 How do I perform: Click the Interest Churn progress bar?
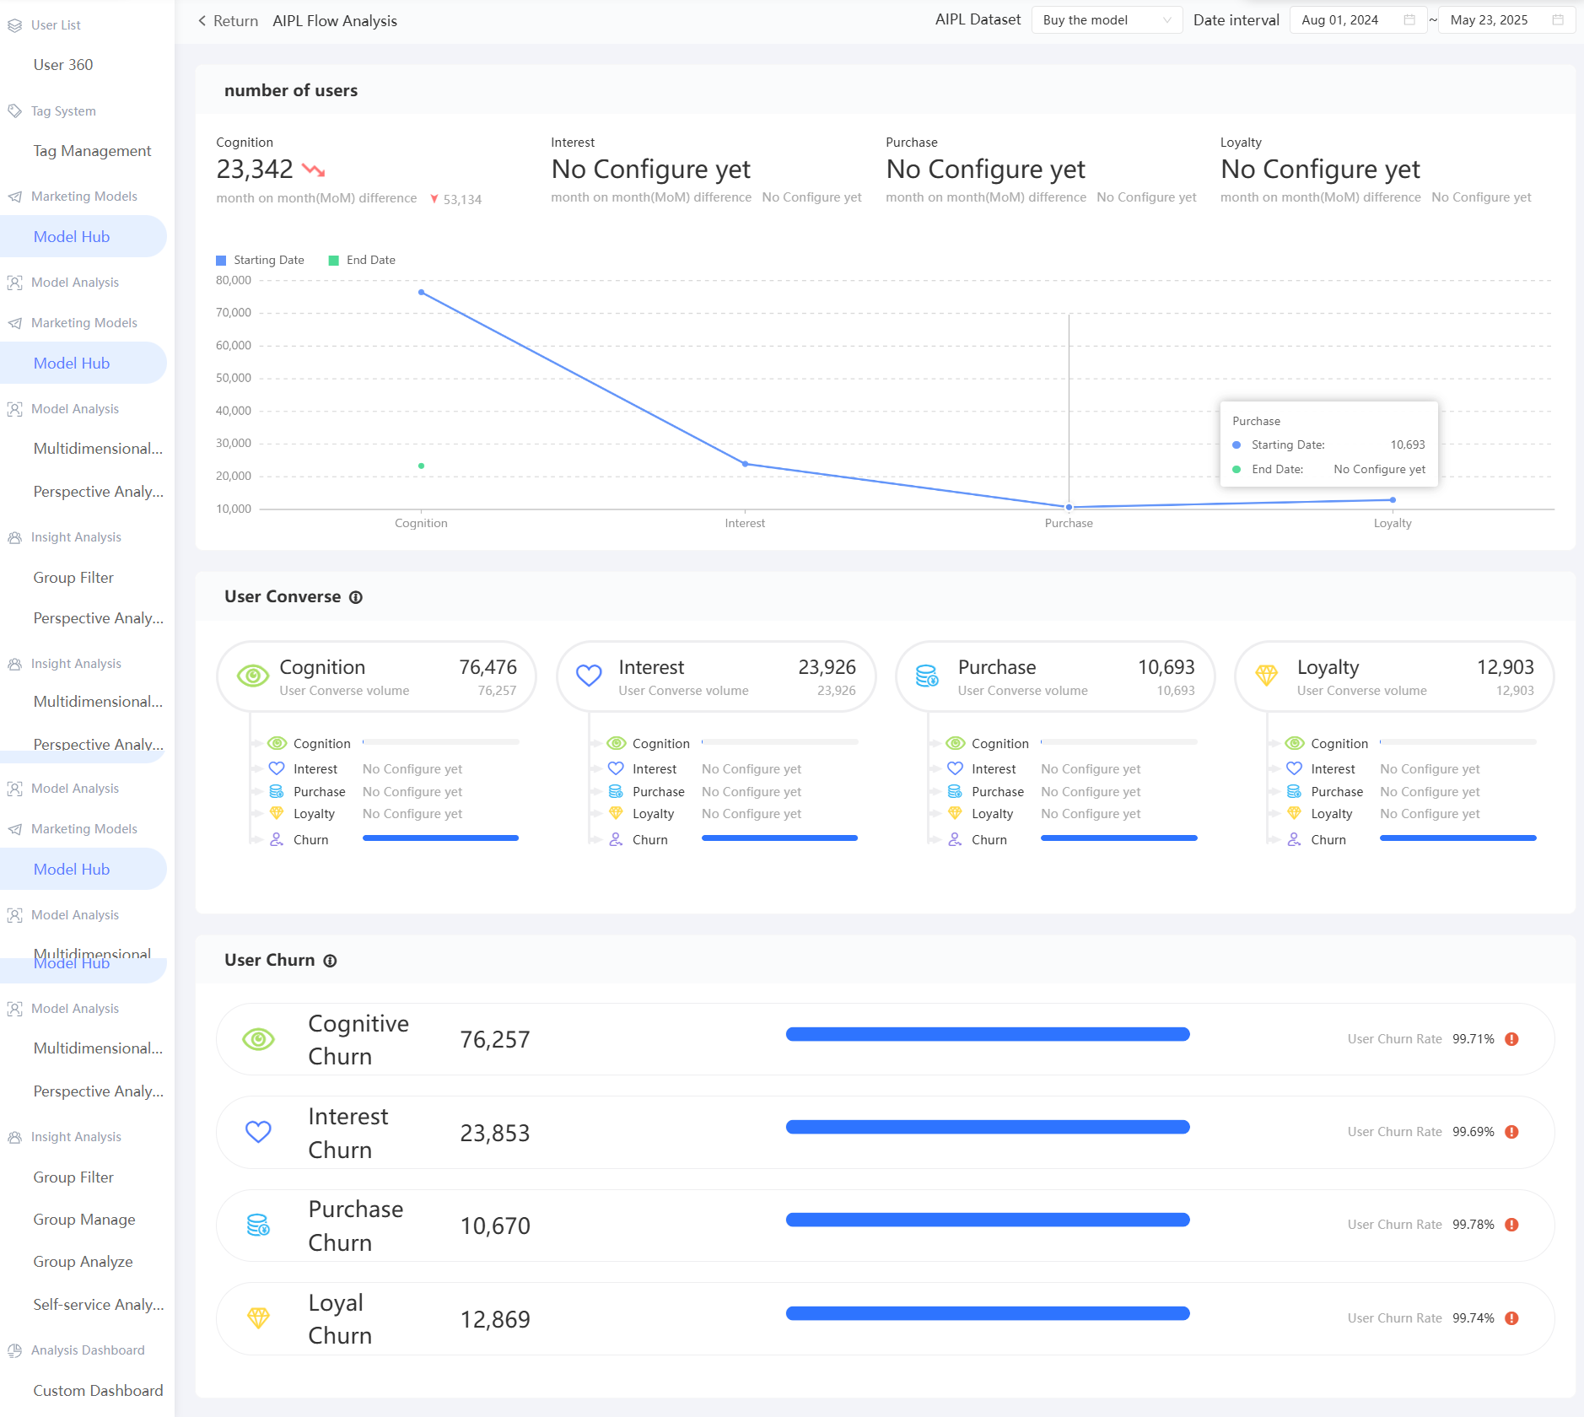coord(987,1128)
